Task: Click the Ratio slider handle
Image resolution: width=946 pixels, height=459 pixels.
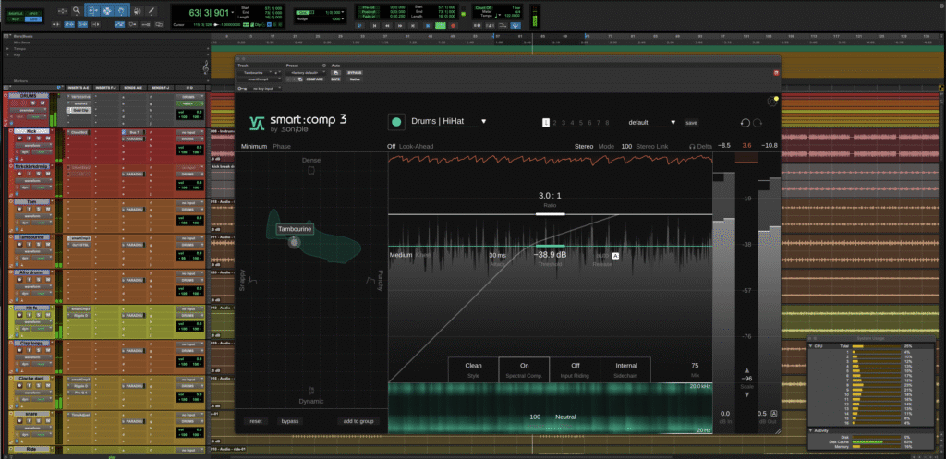Action: point(551,214)
